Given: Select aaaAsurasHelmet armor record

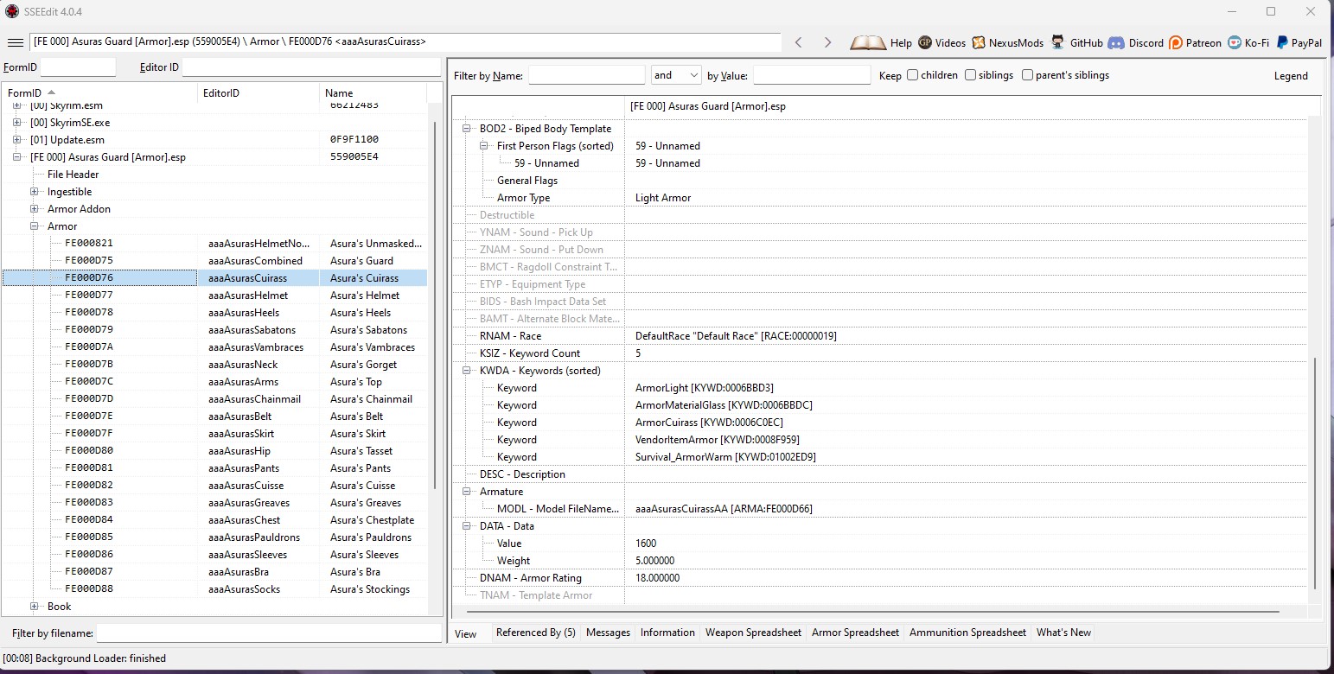Looking at the screenshot, I should 214,296.
